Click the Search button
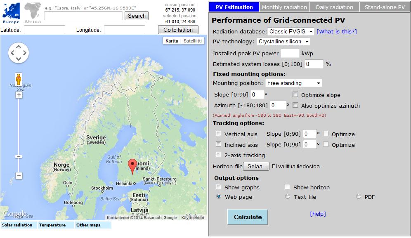Viewport: 411px width, 238px height. 137,16
